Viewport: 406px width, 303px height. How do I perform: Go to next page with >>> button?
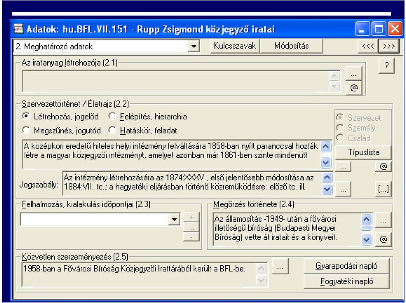[389, 46]
